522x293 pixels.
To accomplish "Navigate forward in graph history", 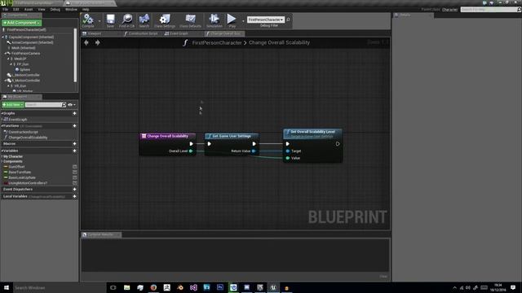I will point(98,42).
